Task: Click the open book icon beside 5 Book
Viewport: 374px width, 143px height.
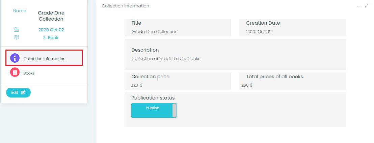Action: (x=16, y=37)
